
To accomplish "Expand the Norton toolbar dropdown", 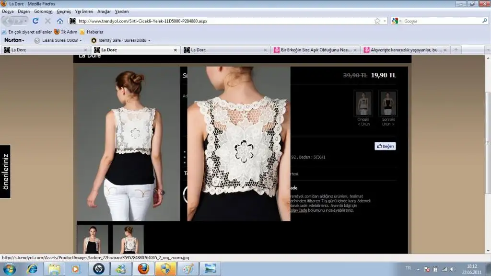I will pyautogui.click(x=14, y=40).
